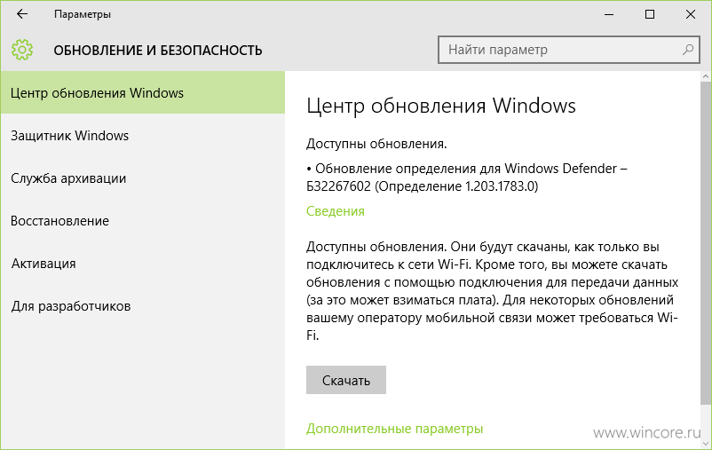
Task: Click the magnifier icon in search box
Action: pos(687,50)
